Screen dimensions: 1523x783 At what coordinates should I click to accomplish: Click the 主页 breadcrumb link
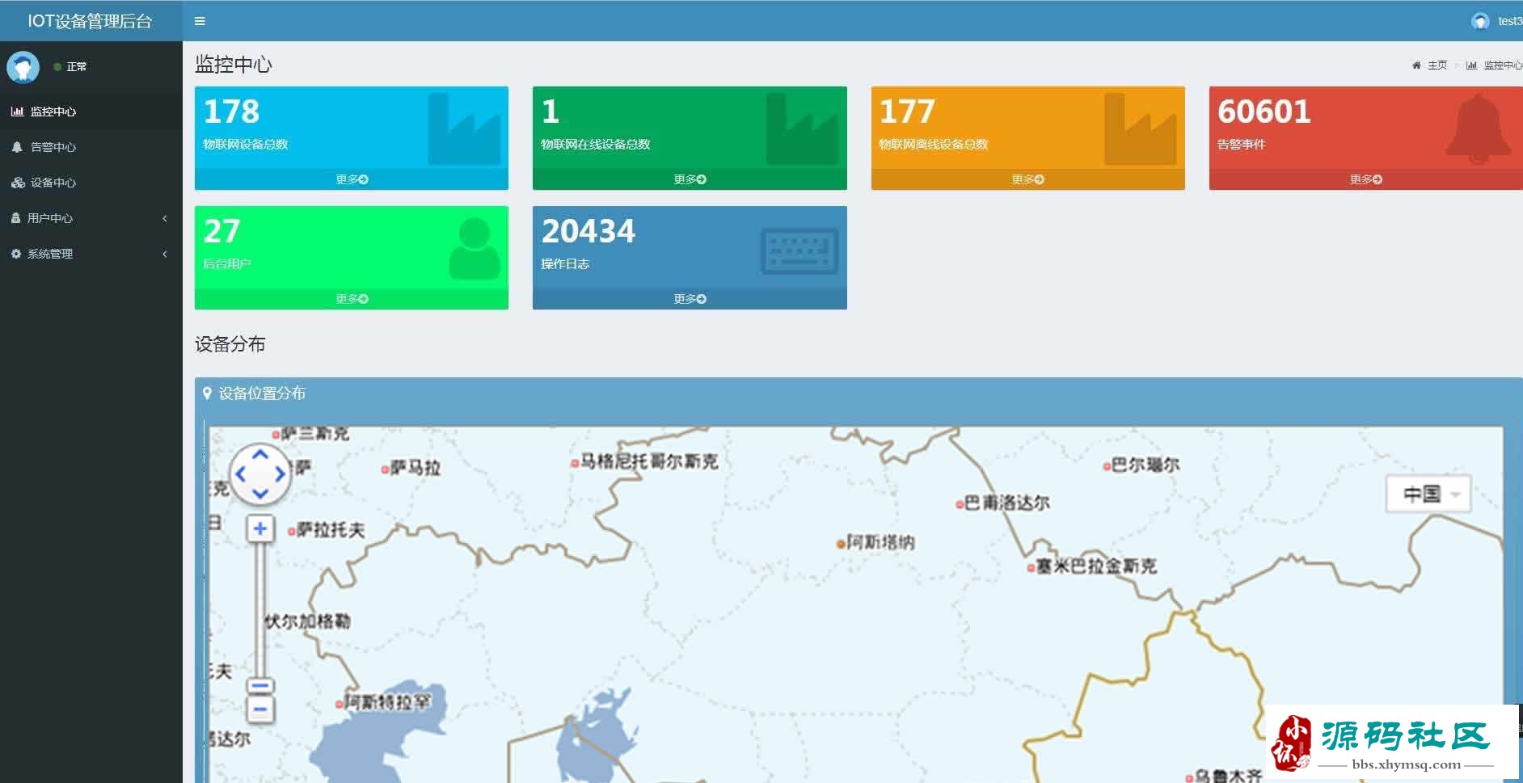click(1437, 65)
